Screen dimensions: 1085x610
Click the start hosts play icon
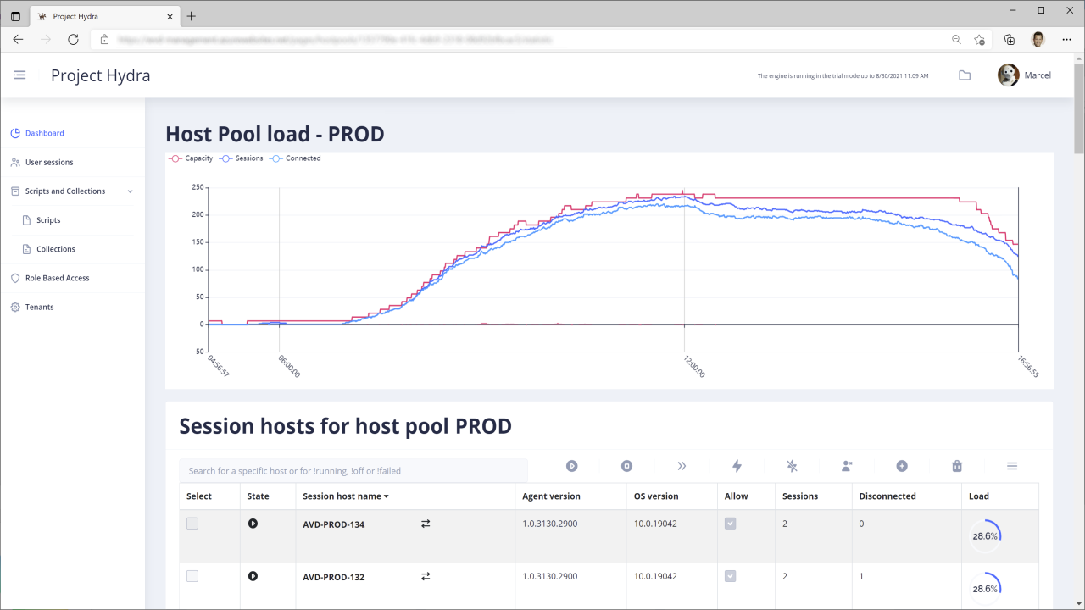point(572,466)
